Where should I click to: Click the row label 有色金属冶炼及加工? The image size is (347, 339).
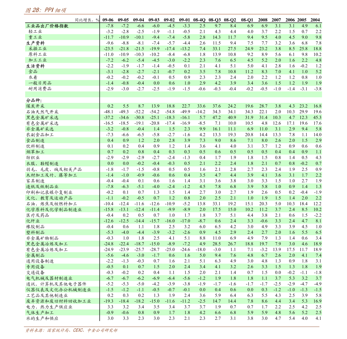[47, 250]
